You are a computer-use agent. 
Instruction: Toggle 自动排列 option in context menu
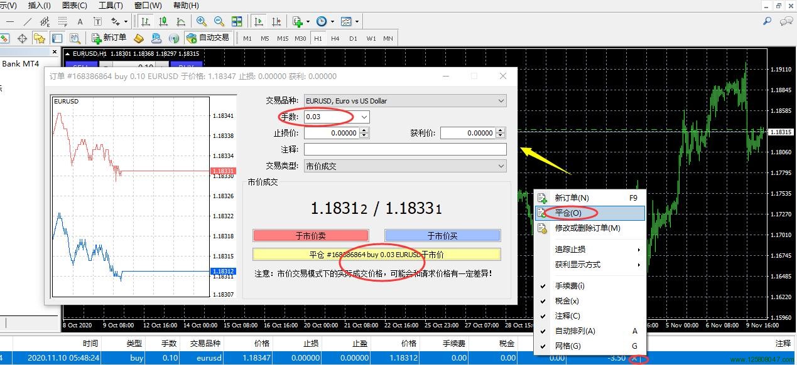pos(575,331)
